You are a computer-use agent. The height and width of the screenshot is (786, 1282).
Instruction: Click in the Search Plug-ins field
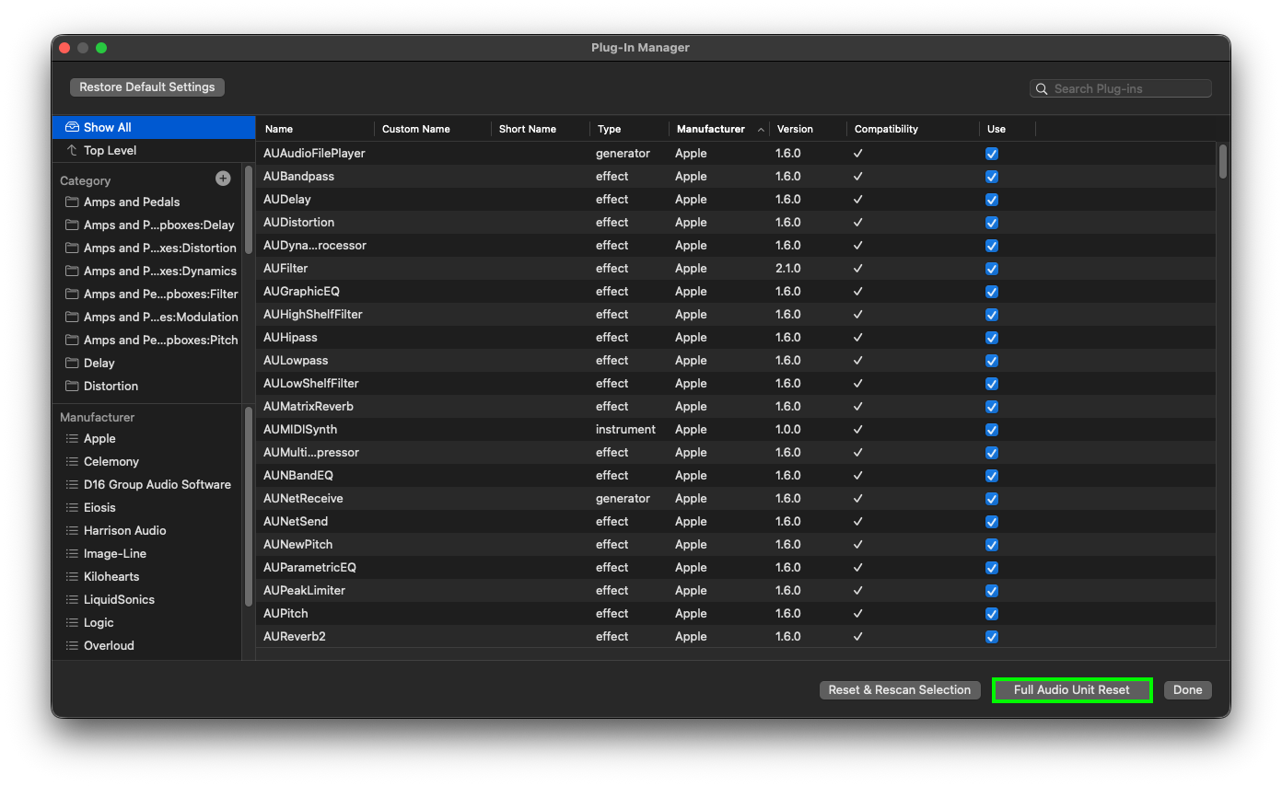[x=1121, y=89]
